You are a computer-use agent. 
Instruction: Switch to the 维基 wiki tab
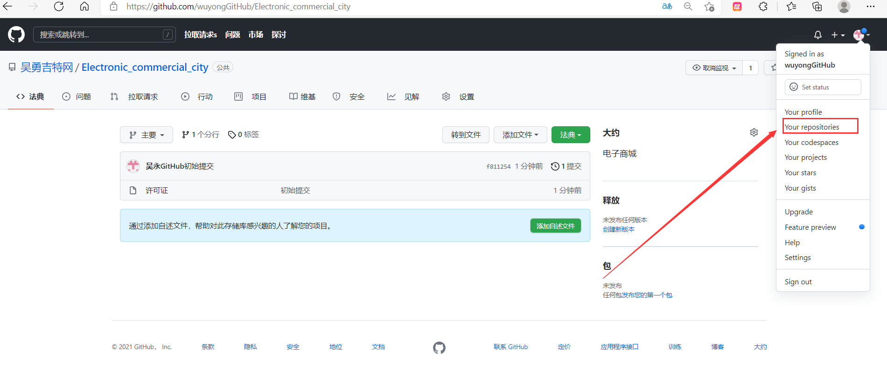(302, 96)
